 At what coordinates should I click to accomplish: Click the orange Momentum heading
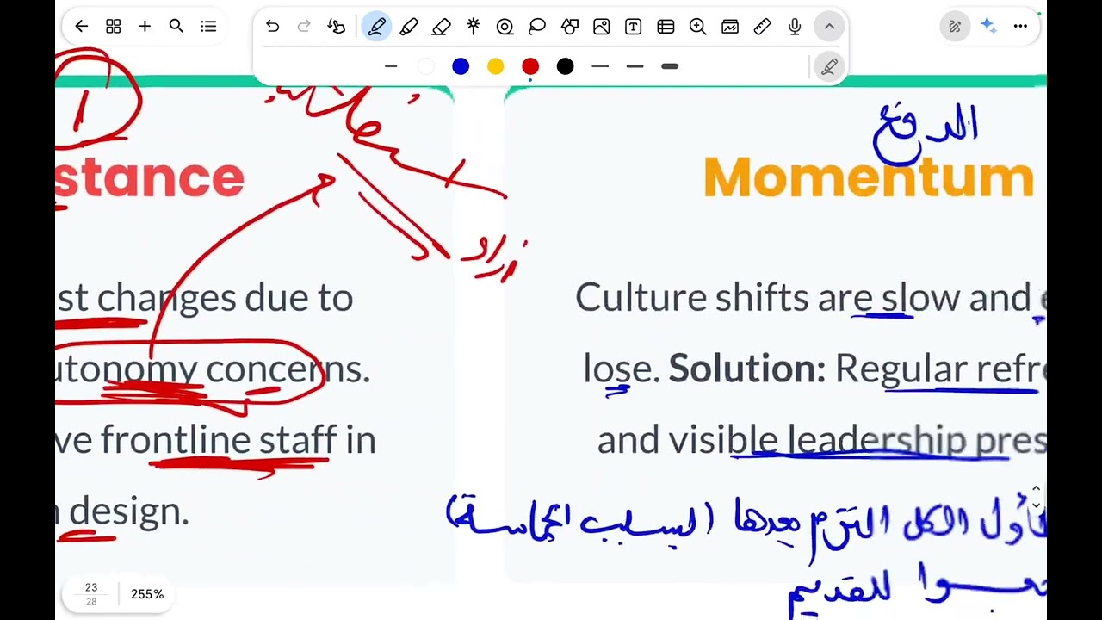click(869, 177)
